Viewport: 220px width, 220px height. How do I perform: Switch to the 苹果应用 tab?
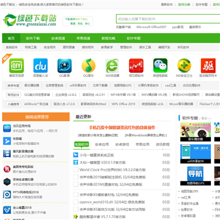pos(142,144)
